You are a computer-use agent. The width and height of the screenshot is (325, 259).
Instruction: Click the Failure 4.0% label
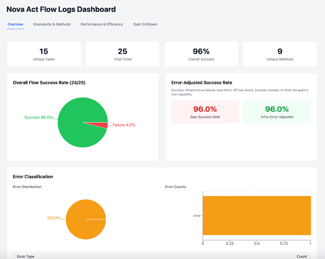click(x=124, y=125)
